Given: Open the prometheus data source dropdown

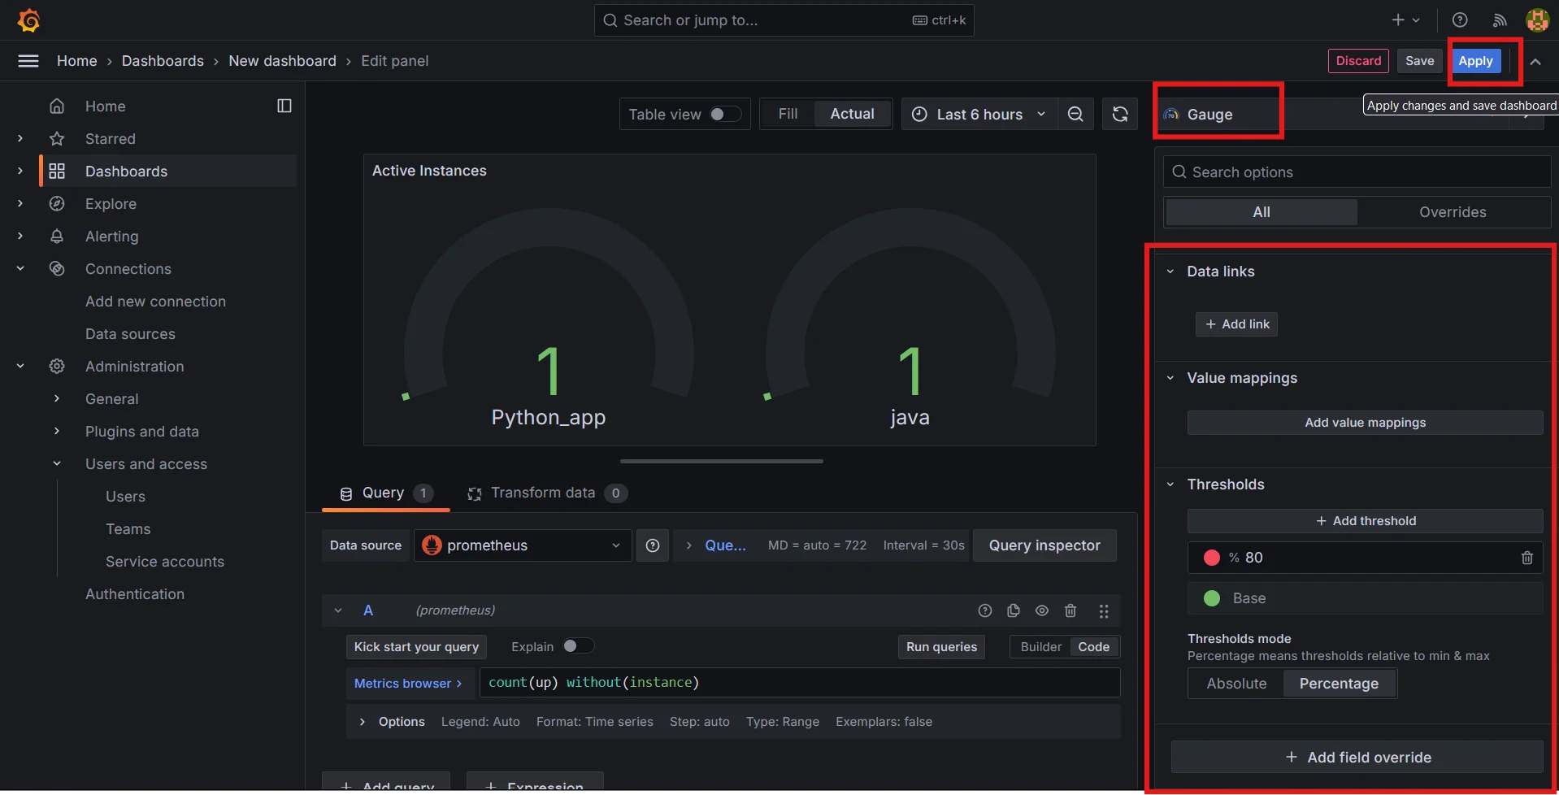Looking at the screenshot, I should [523, 545].
